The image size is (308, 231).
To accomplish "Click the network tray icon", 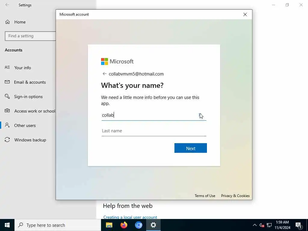I will coord(269,225).
